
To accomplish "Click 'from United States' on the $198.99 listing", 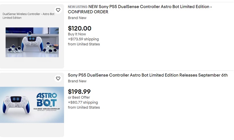I will 84,107.
